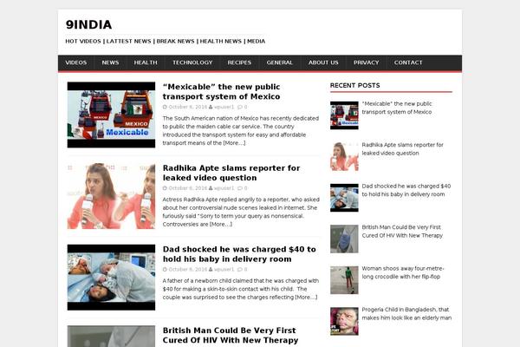Open Recent Posts crocodile thumbnail
This screenshot has height=347, width=520.
point(344,280)
